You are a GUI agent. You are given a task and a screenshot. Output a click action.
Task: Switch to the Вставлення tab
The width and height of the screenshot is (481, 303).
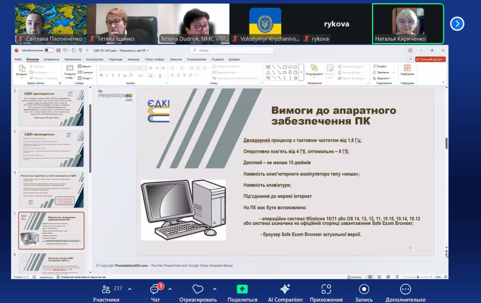click(51, 59)
